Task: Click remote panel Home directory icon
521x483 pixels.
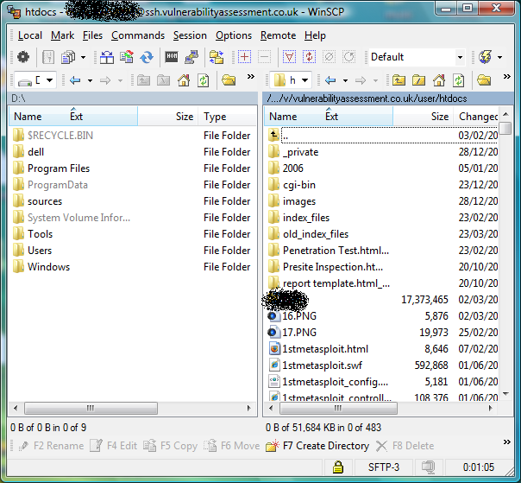Action: pos(438,80)
